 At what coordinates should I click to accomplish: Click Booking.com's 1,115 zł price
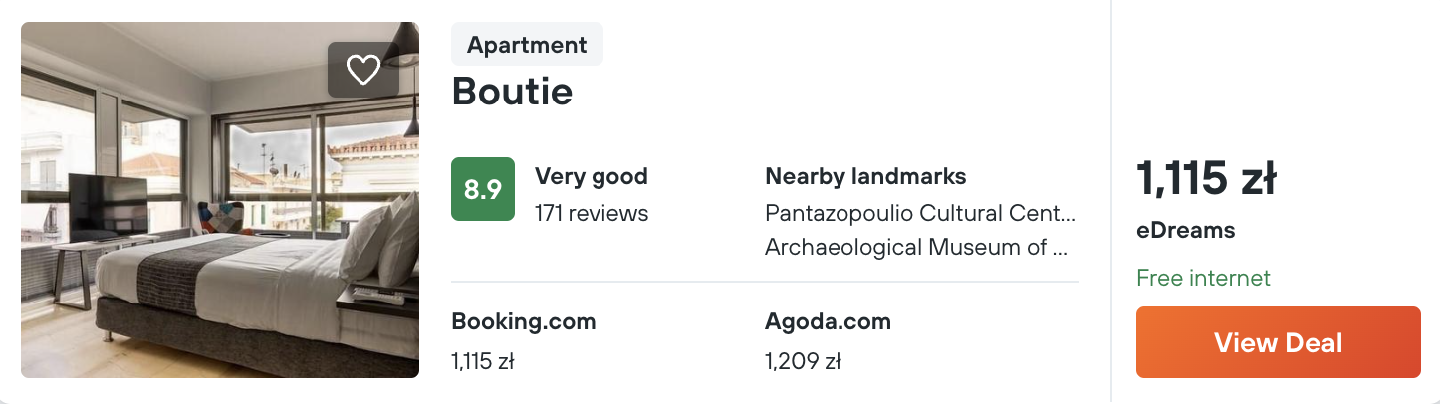pos(483,362)
